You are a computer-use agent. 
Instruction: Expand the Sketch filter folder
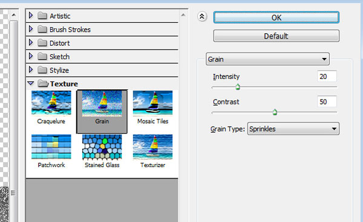point(31,56)
